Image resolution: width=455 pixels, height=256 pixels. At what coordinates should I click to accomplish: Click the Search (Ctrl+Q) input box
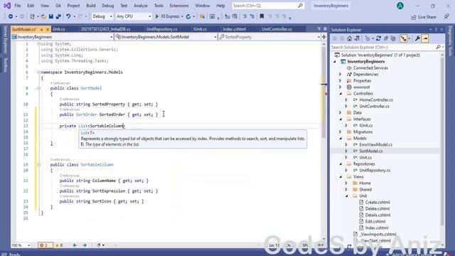coord(268,6)
